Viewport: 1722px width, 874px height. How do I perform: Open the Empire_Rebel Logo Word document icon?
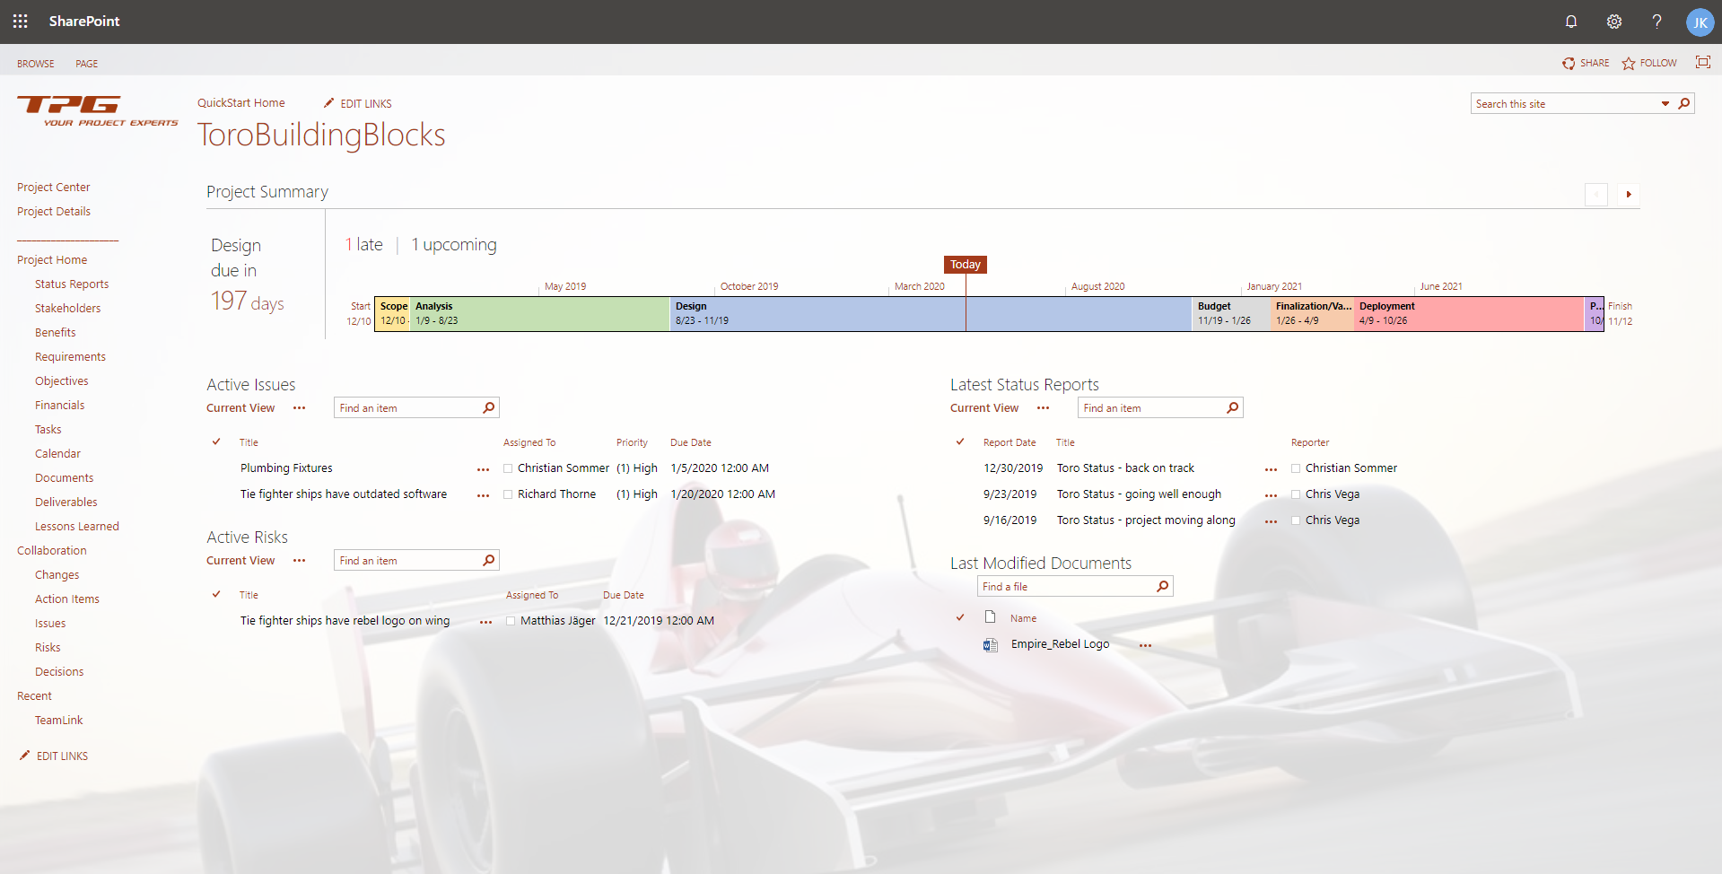pos(990,644)
